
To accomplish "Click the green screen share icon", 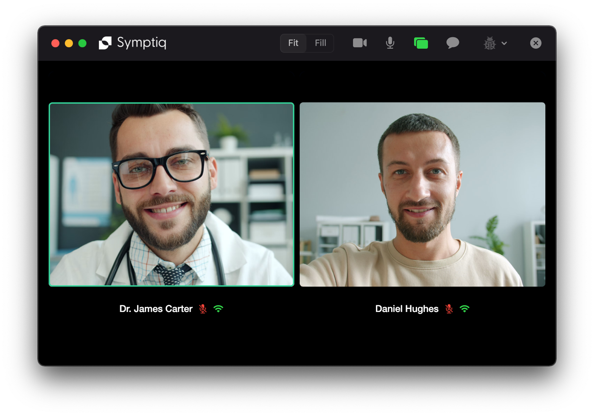I will pyautogui.click(x=421, y=43).
